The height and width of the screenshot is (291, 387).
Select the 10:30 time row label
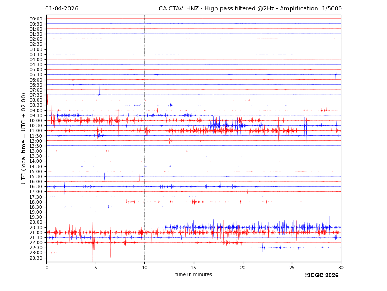pos(36,126)
